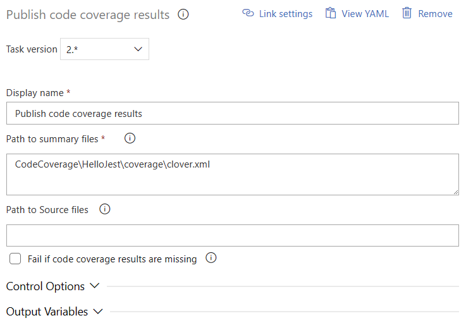Image resolution: width=466 pixels, height=330 pixels.
Task: Click the 'Fail if code coverage results are missing' label
Action: click(112, 259)
